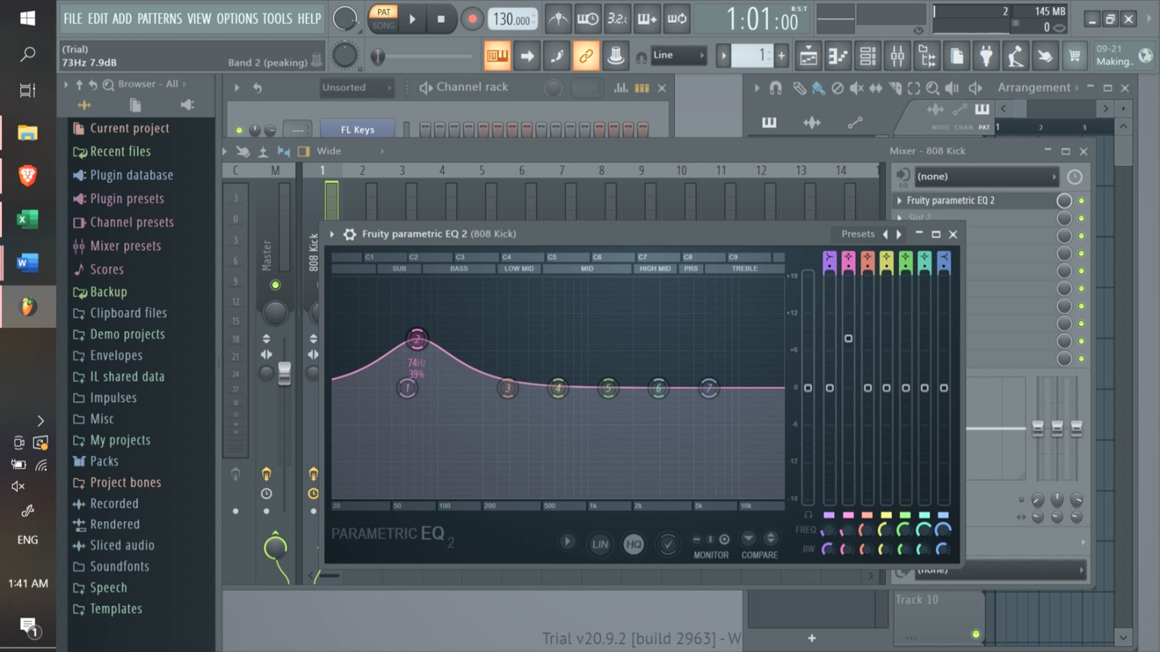Image resolution: width=1160 pixels, height=652 pixels.
Task: Select EQ band 2 node
Action: pos(417,339)
